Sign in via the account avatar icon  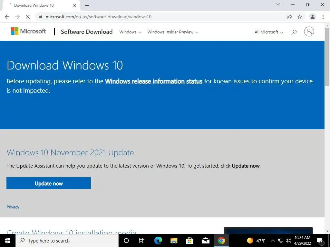pyautogui.click(x=309, y=32)
